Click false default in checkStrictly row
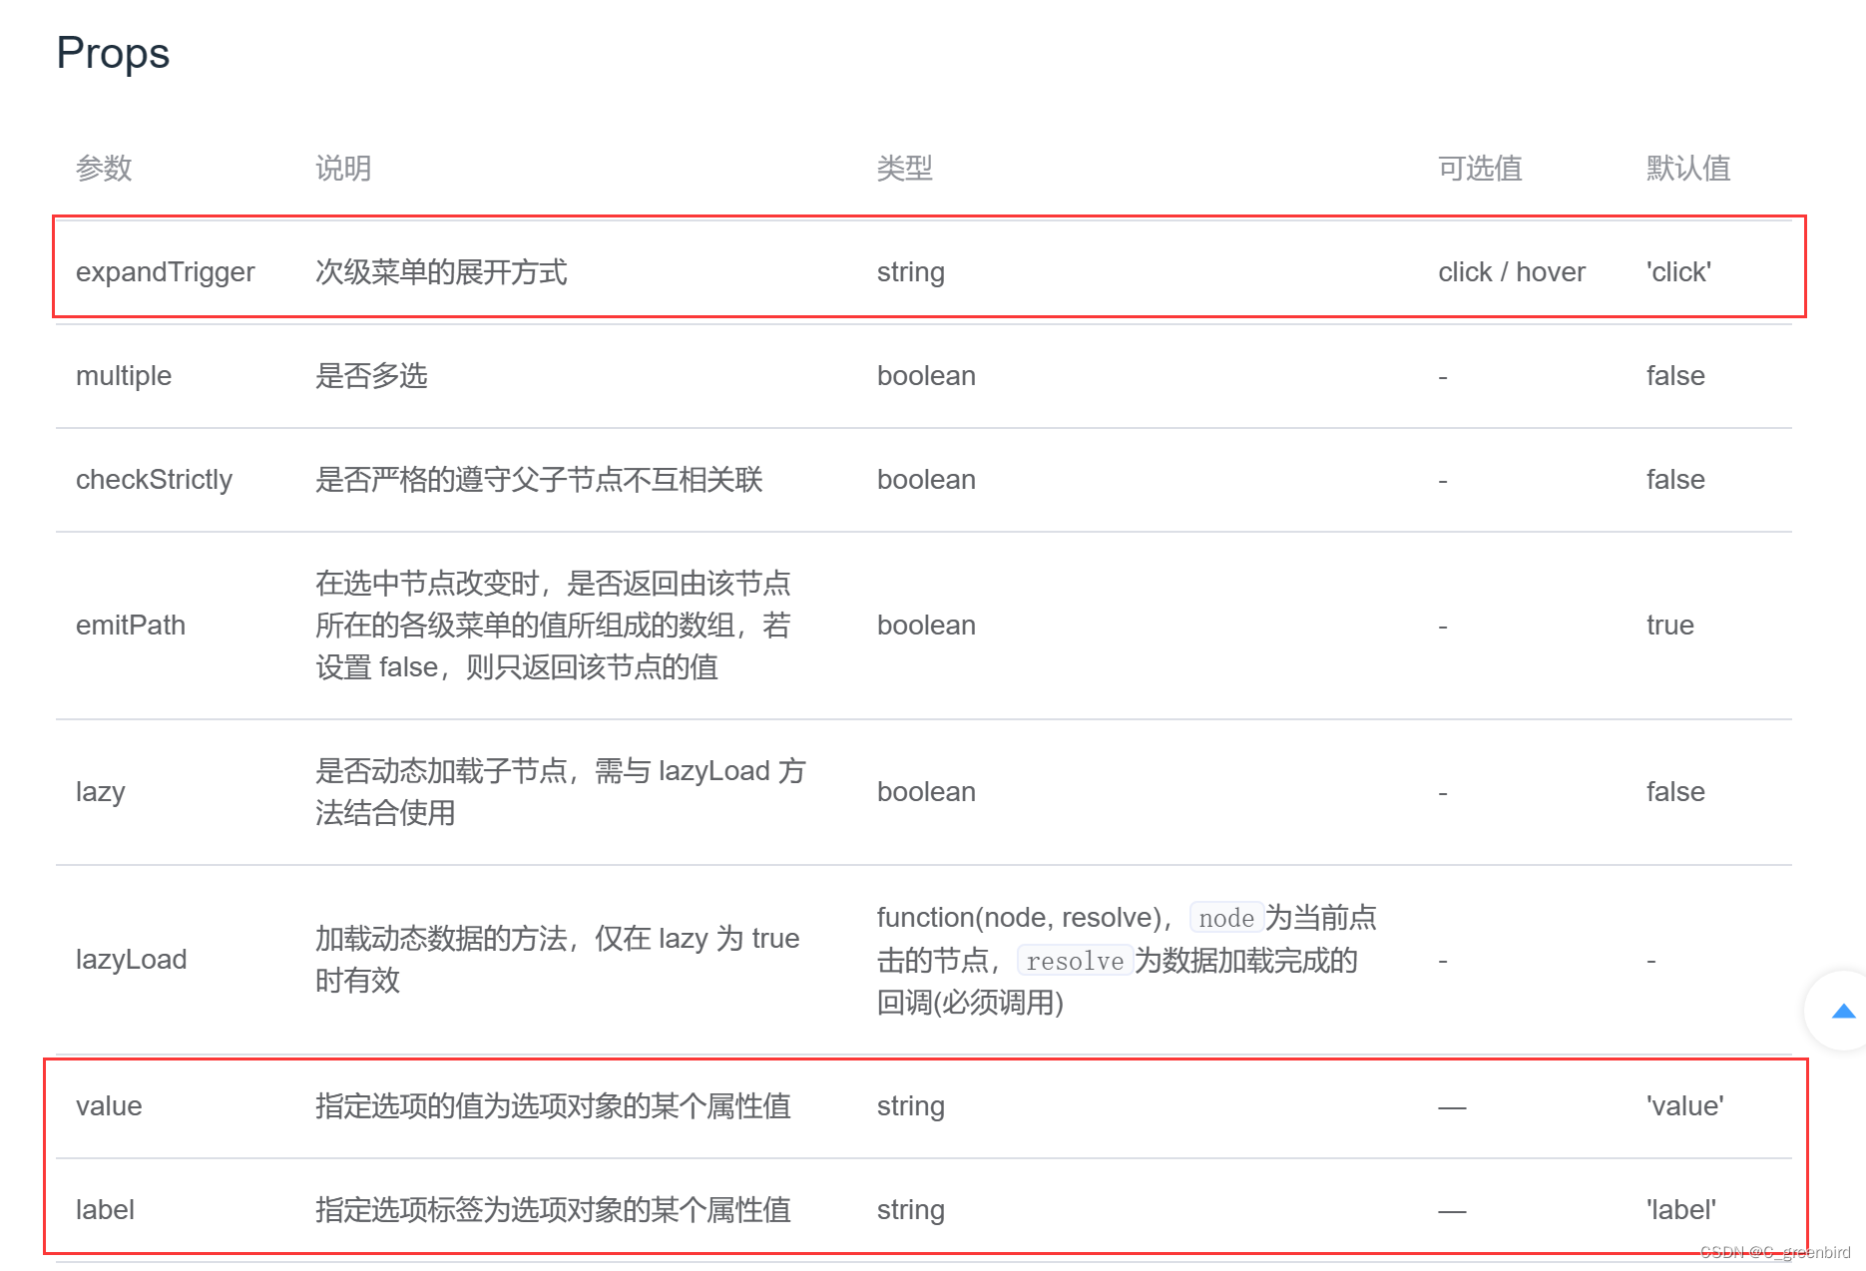Image resolution: width=1866 pixels, height=1271 pixels. click(1675, 480)
